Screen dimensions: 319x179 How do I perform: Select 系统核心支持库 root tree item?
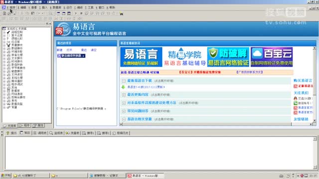pos(17,29)
